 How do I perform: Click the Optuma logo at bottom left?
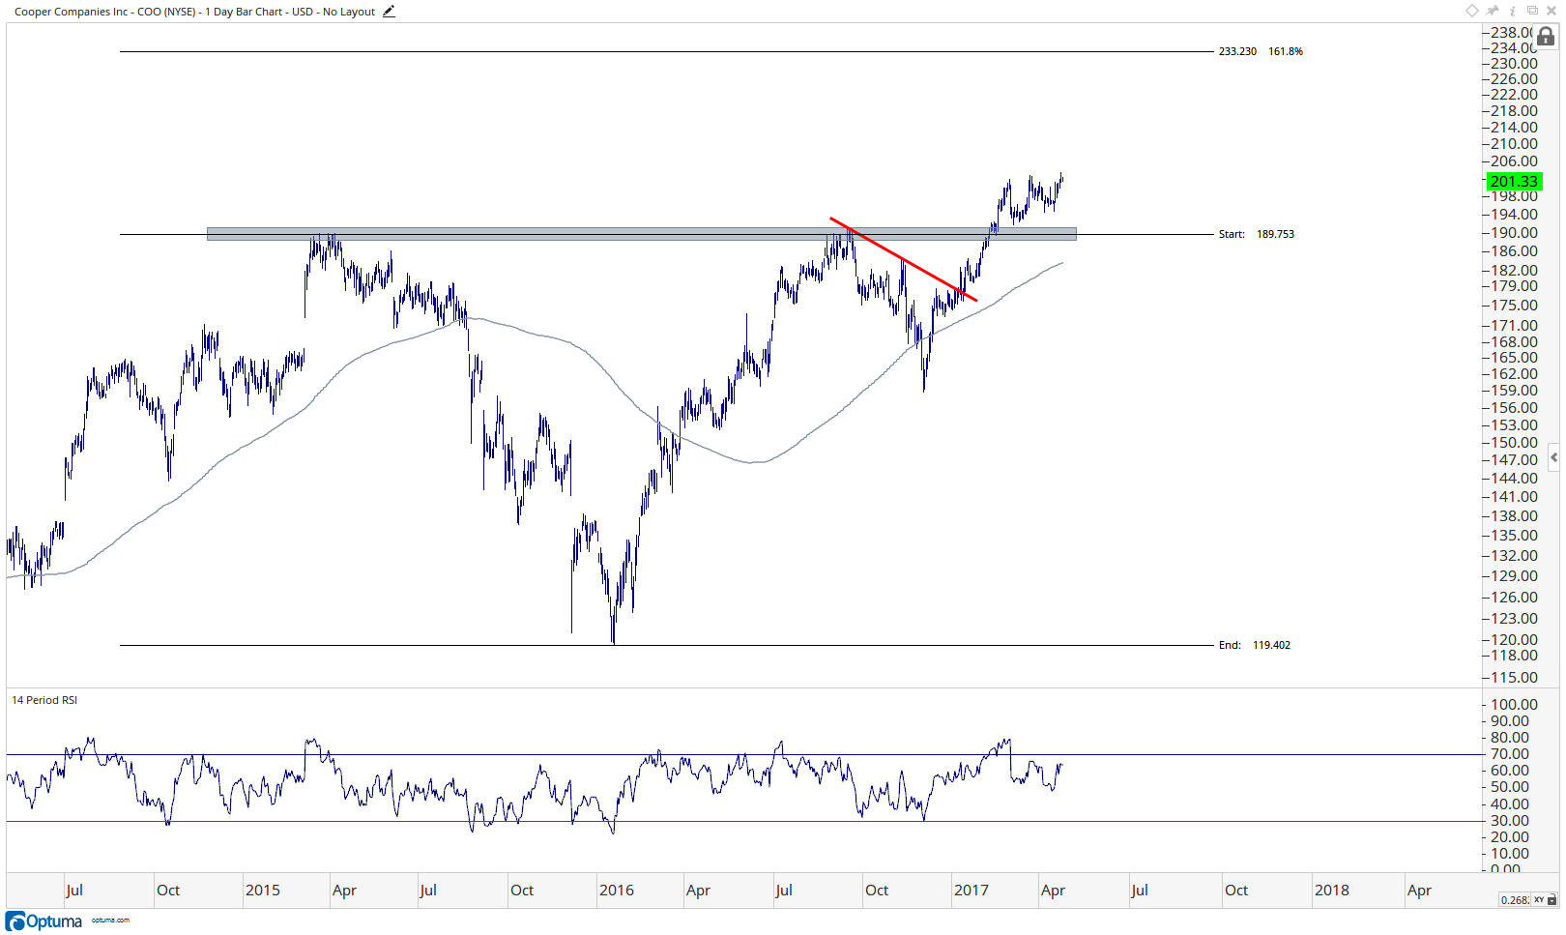43,920
